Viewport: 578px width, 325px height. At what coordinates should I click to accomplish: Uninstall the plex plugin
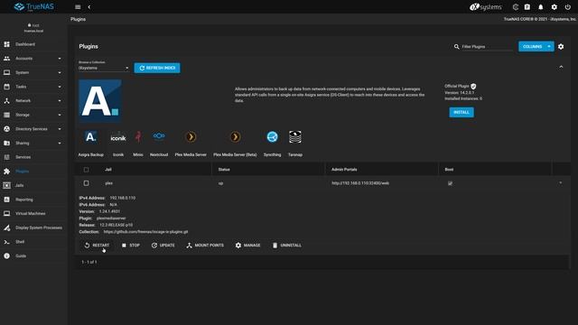[x=287, y=245]
